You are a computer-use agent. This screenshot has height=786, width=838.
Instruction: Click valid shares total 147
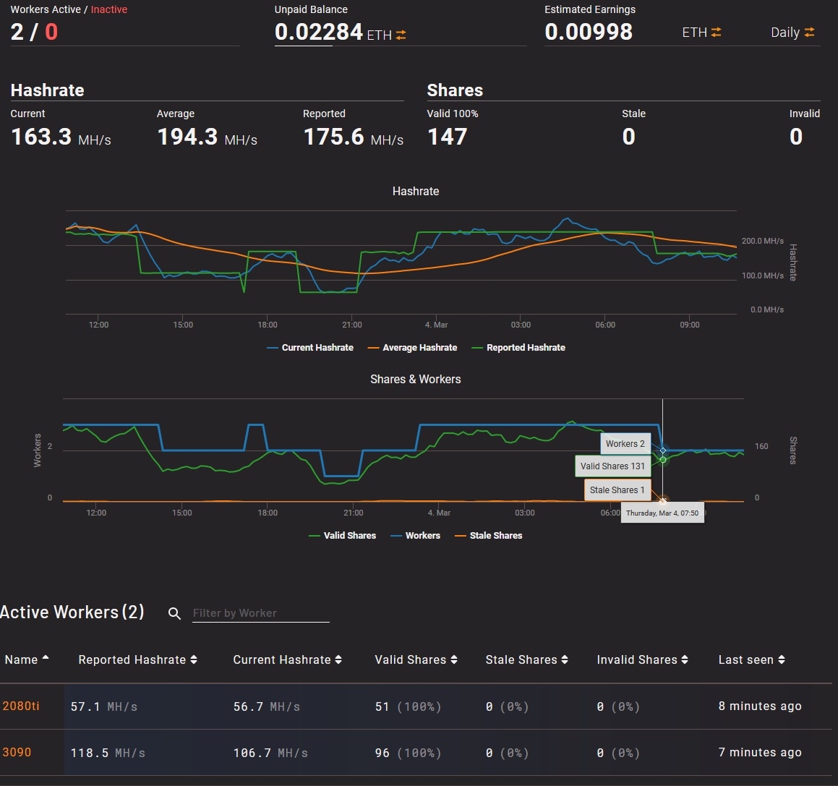click(448, 137)
